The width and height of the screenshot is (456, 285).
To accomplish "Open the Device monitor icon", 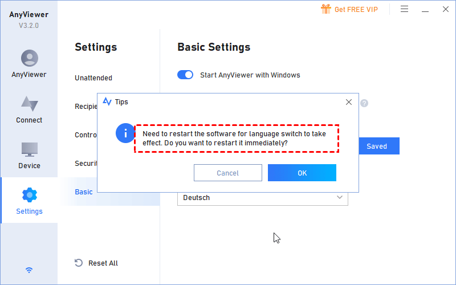I will 30,149.
